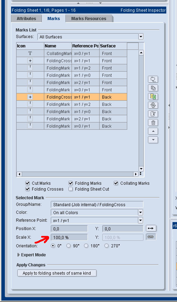Click the edit mark pencil icon
Image resolution: width=177 pixels, height=302 pixels.
tap(153, 114)
